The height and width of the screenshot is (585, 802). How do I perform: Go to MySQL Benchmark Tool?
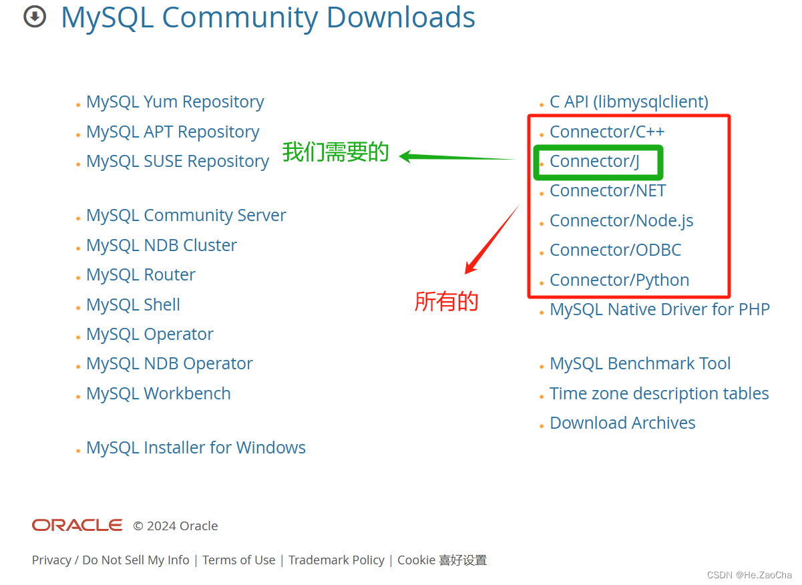[640, 364]
